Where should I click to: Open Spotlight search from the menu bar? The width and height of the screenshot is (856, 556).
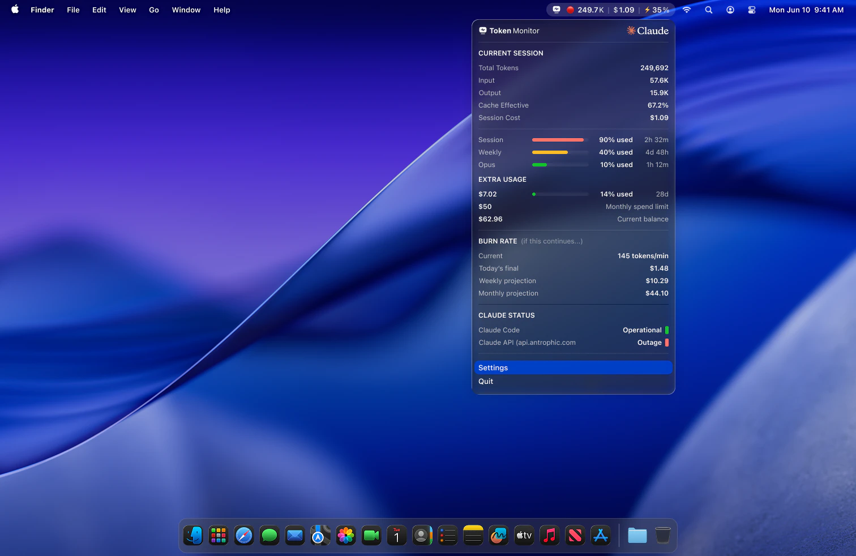coord(708,10)
